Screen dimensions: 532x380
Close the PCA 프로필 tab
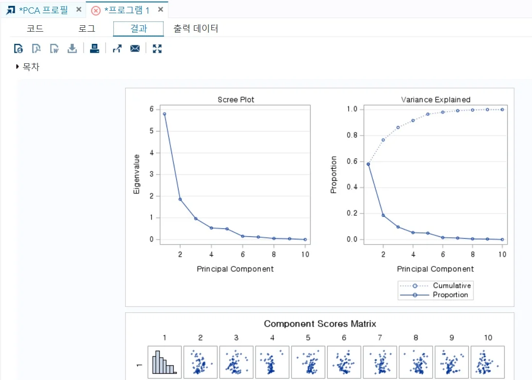tap(79, 9)
